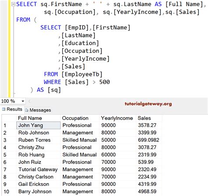Image resolution: width=208 pixels, height=196 pixels.
Task: Select the Barry Johnson cell
Action: [38, 192]
